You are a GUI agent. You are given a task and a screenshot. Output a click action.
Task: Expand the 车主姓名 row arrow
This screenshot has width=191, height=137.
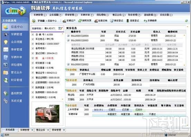(x=33, y=39)
